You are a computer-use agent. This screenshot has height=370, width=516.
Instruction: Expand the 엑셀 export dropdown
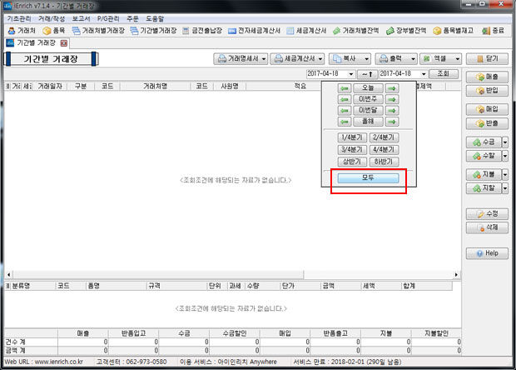click(455, 59)
